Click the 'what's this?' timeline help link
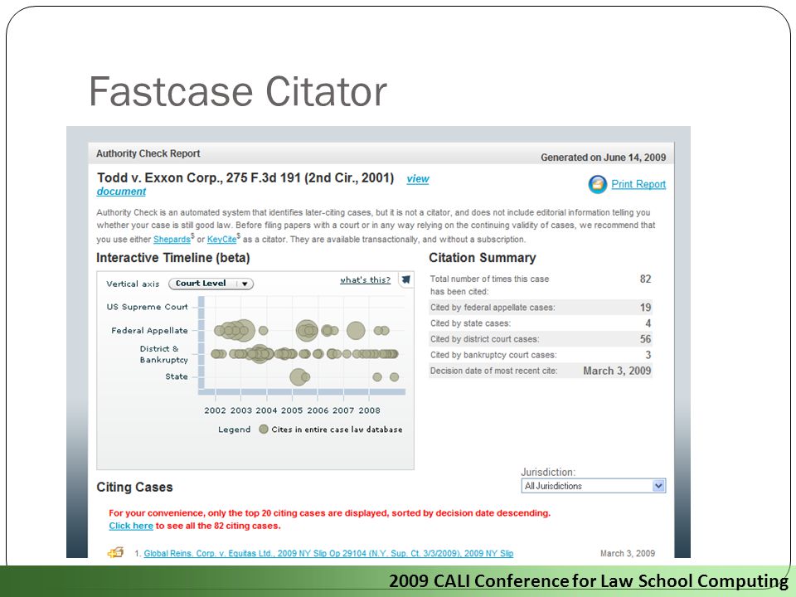Viewport: 796px width, 597px height. pyautogui.click(x=365, y=279)
